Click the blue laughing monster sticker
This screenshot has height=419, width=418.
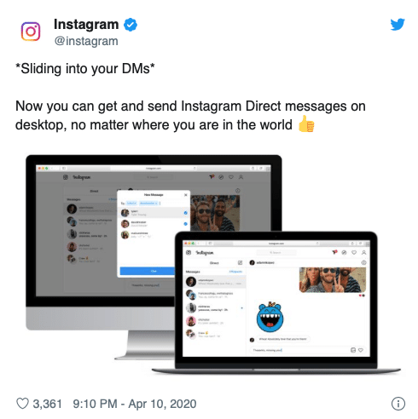270,317
